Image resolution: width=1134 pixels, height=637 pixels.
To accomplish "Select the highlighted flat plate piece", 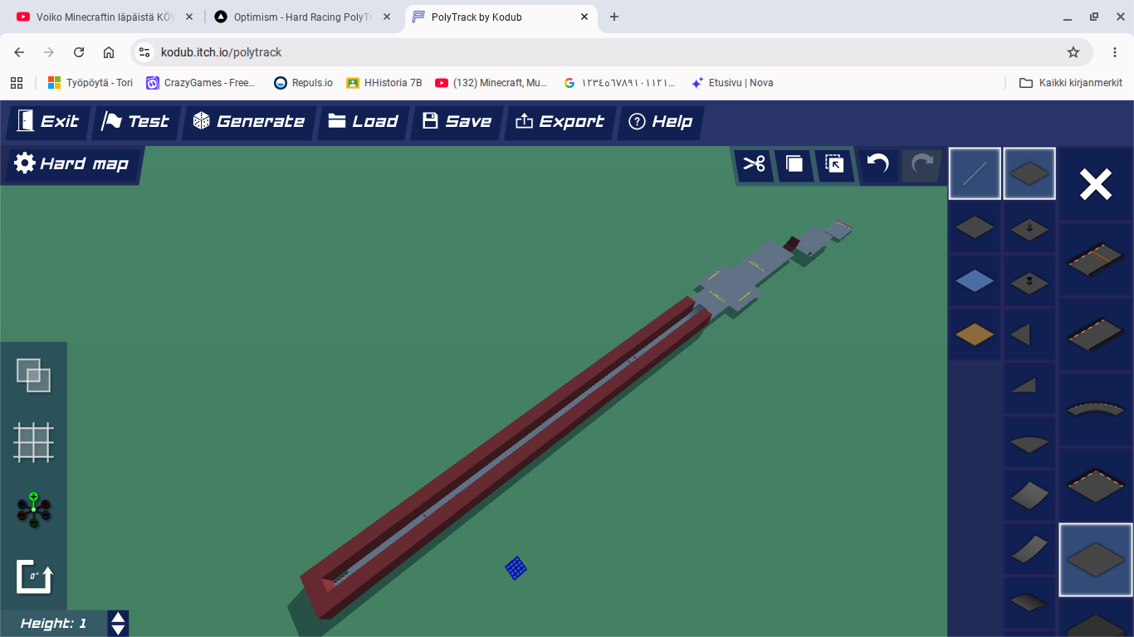I will (1097, 560).
